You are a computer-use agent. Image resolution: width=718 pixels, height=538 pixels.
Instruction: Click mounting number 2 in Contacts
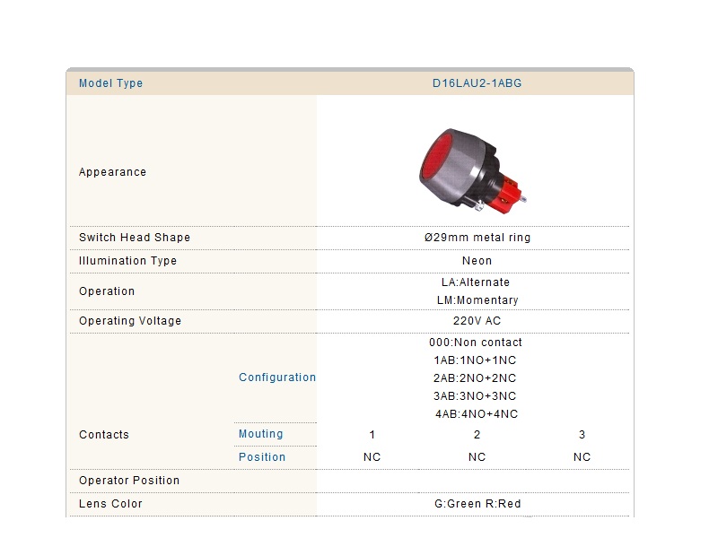(477, 435)
